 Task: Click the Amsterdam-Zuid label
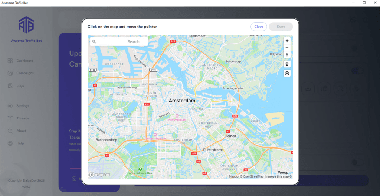tap(183, 142)
